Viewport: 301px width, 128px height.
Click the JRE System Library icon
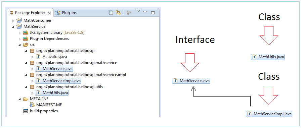tap(26, 33)
